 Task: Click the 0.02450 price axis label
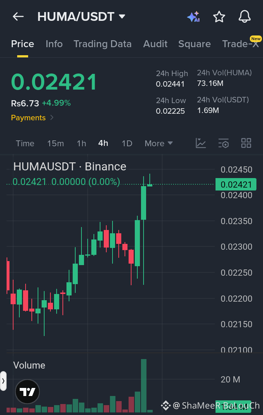point(237,170)
